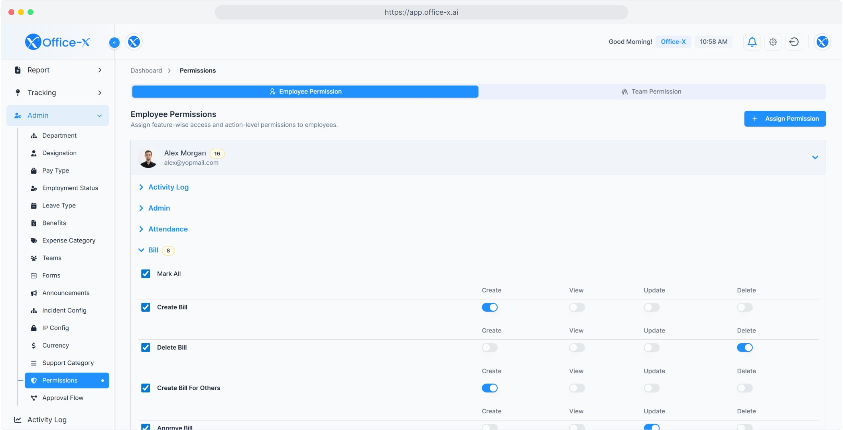This screenshot has width=843, height=430.
Task: Turn off Delete toggle for Delete Bill
Action: pyautogui.click(x=744, y=348)
